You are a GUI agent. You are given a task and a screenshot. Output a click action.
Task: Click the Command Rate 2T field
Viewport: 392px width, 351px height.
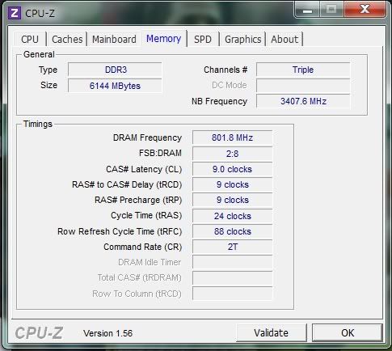click(232, 247)
